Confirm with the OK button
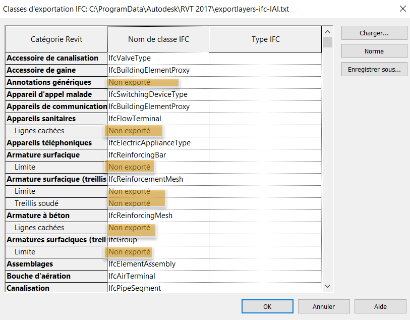This screenshot has width=410, height=320. [x=267, y=306]
